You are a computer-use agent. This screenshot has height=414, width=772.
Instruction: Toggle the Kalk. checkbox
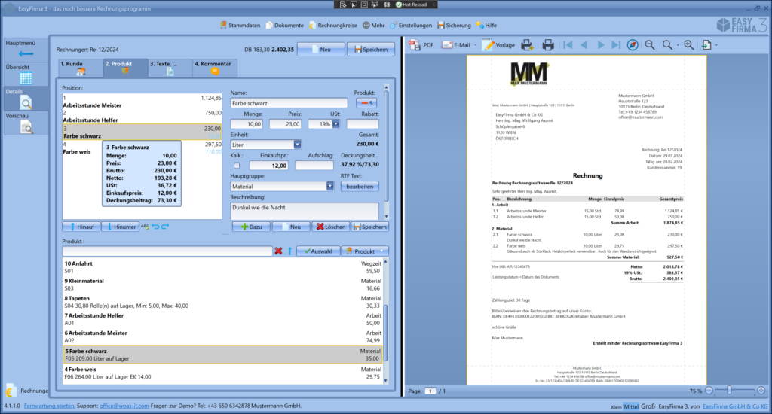(237, 166)
